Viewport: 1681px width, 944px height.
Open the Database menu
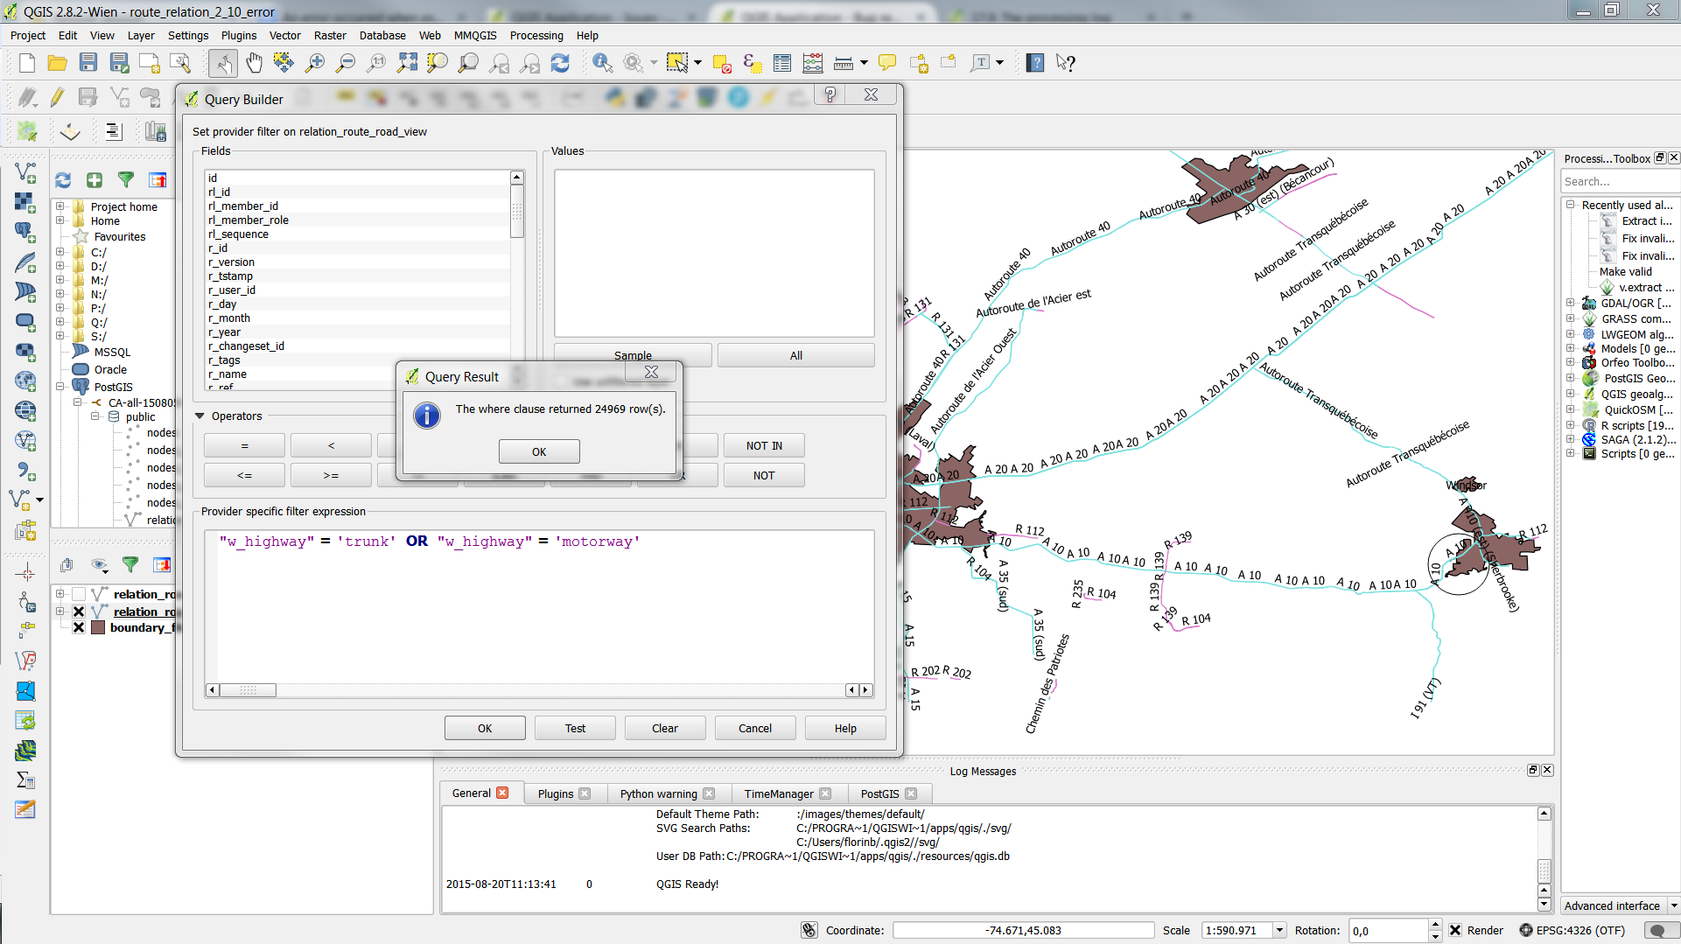coord(382,36)
